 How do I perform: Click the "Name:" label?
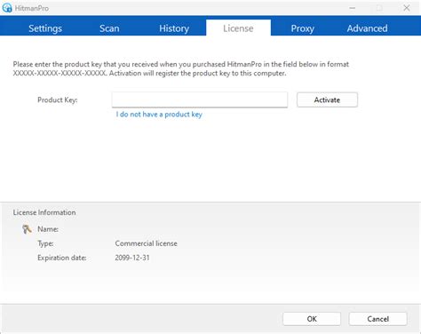point(48,229)
